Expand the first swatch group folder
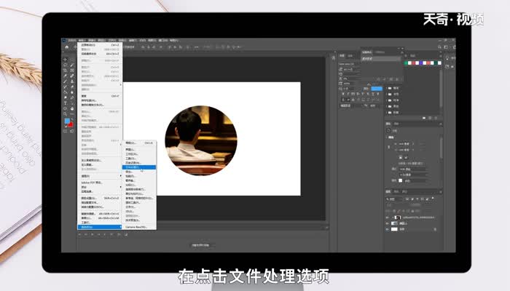This screenshot has width=510, height=291. [387, 88]
